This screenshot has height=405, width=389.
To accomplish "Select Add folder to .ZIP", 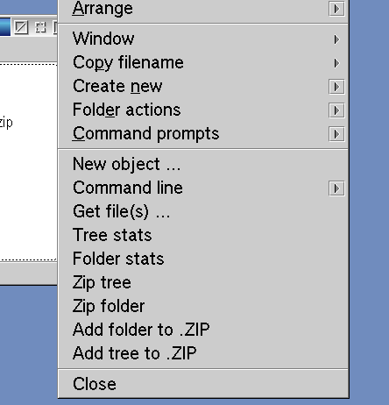I will tap(203, 330).
